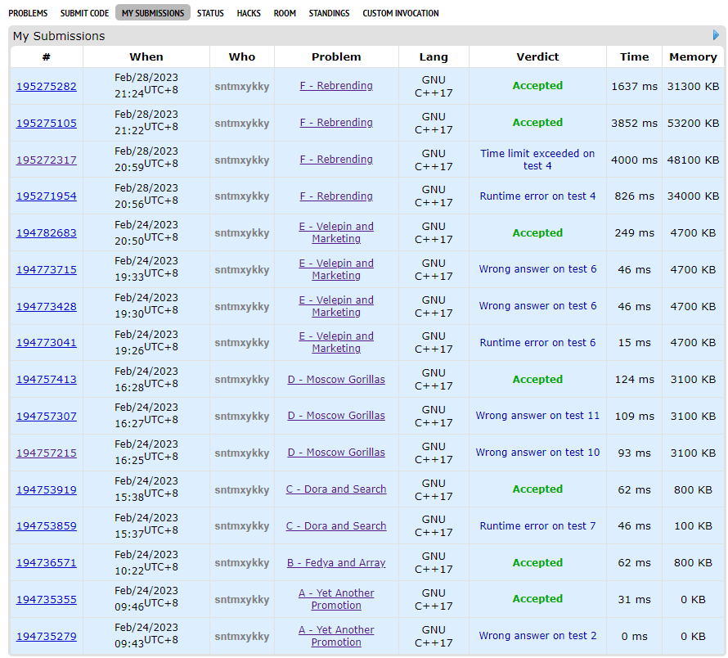View the Standings tab
The height and width of the screenshot is (658, 728).
[329, 13]
